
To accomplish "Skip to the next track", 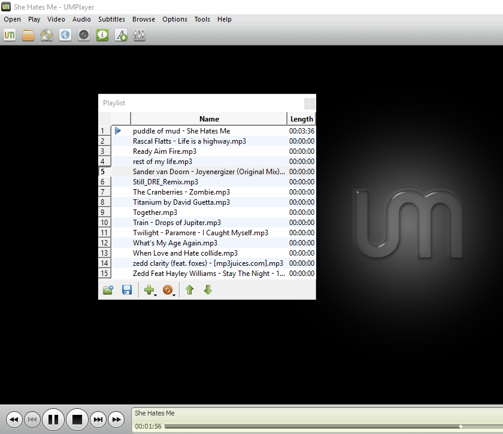I will pos(98,419).
